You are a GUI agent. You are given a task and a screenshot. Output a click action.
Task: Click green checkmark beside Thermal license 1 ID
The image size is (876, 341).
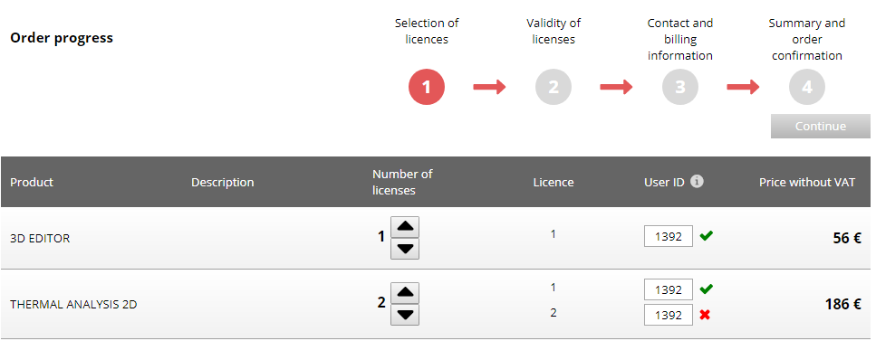pyautogui.click(x=707, y=289)
